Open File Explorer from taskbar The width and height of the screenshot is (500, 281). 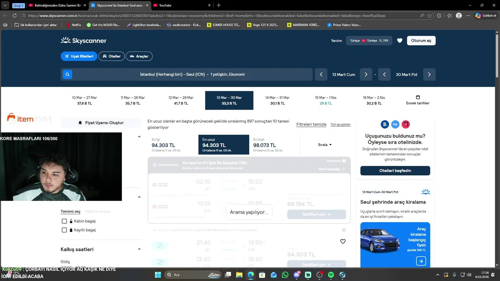click(239, 275)
